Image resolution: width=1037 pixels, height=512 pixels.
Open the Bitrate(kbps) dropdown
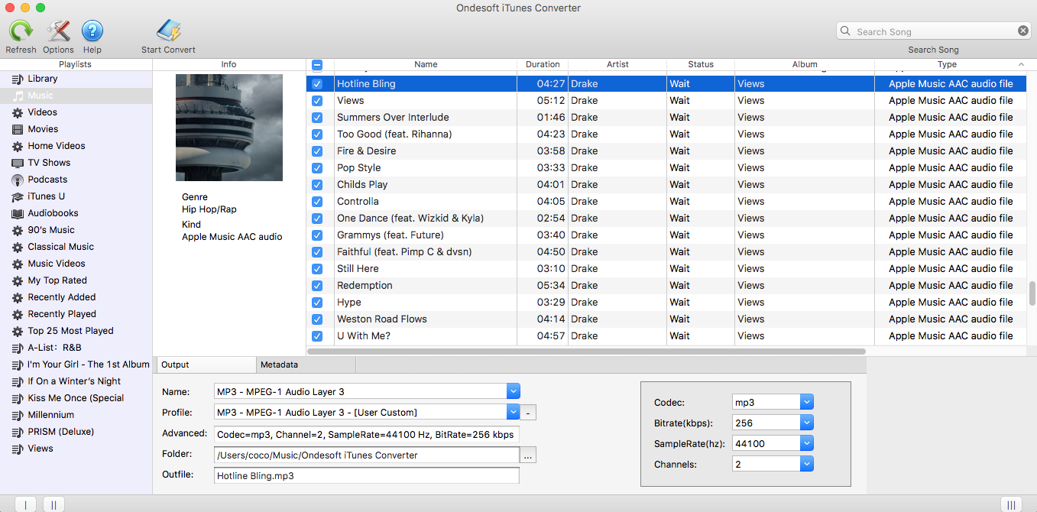tap(807, 423)
